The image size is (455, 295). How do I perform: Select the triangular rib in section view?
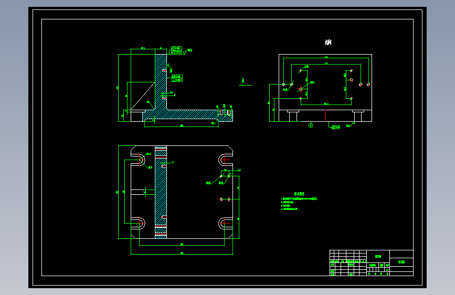coord(142,96)
